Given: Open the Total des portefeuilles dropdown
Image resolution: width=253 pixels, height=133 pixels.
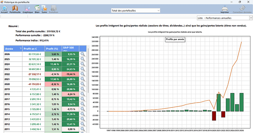Looking at the screenshot, I should 136,11.
